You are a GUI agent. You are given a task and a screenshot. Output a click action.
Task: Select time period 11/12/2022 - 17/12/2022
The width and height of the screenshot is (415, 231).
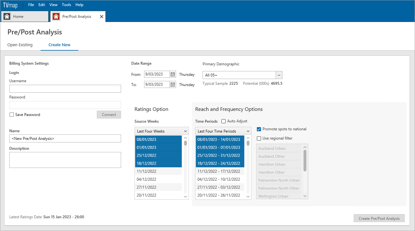coord(220,171)
